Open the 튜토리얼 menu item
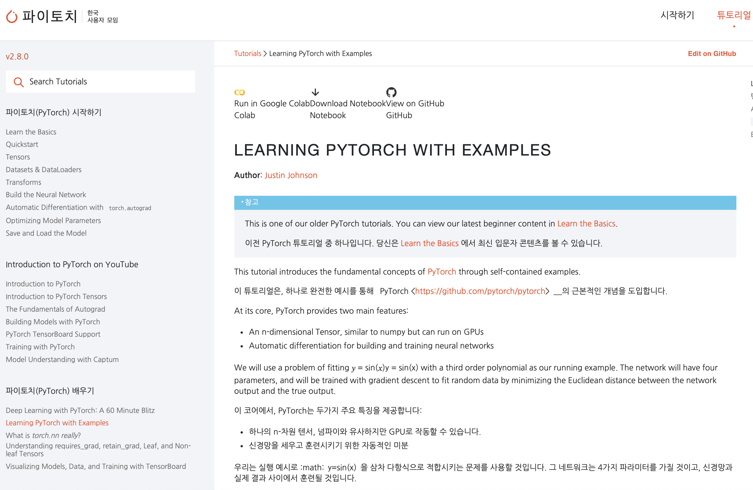 coord(733,15)
